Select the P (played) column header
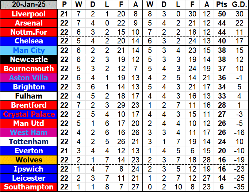 [65, 5]
